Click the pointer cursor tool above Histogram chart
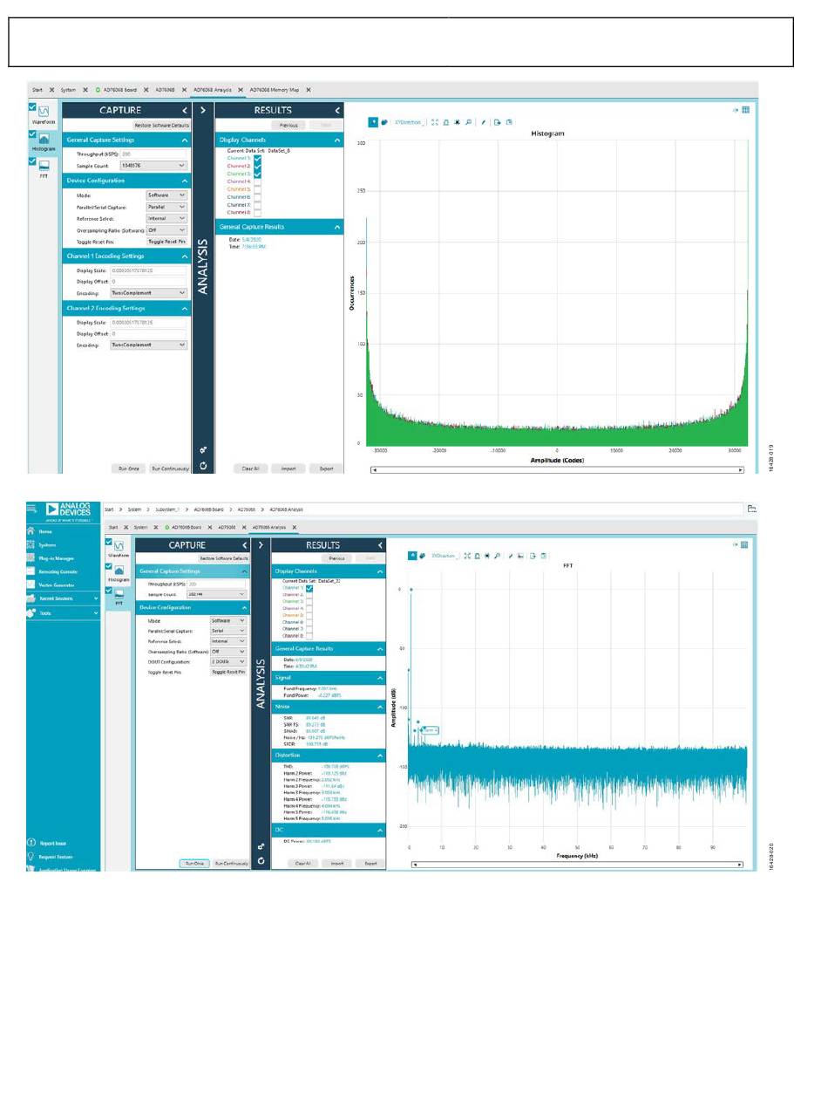This screenshot has width=828, height=1094. tap(373, 123)
